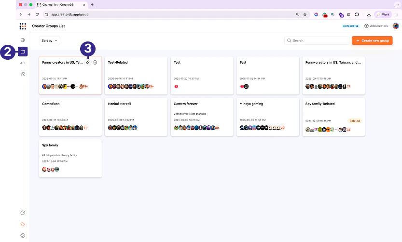Image resolution: width=402 pixels, height=242 pixels.
Task: Open the globe discovery icon in sidebar
Action: click(x=23, y=40)
